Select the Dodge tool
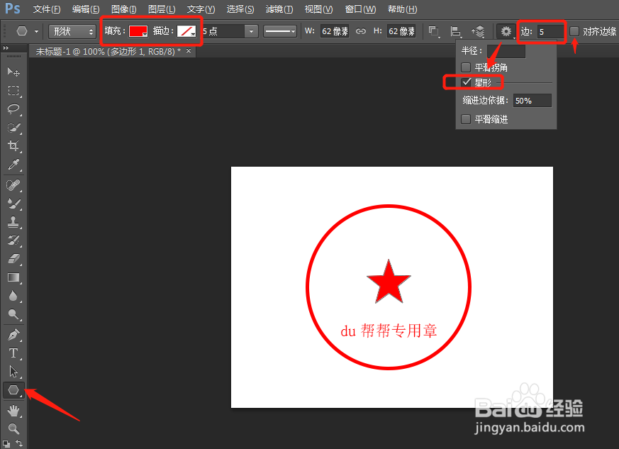 click(x=13, y=314)
